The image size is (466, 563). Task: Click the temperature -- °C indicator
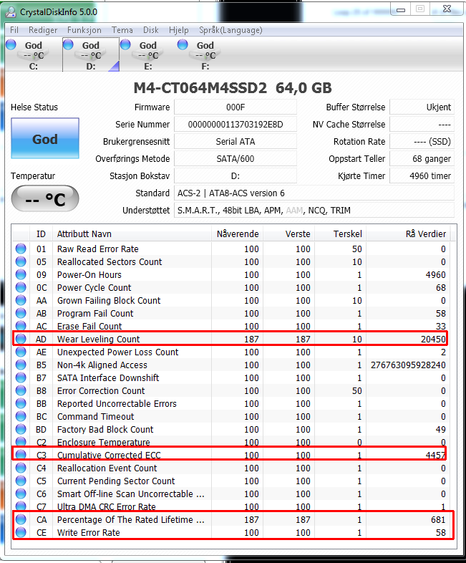point(45,198)
